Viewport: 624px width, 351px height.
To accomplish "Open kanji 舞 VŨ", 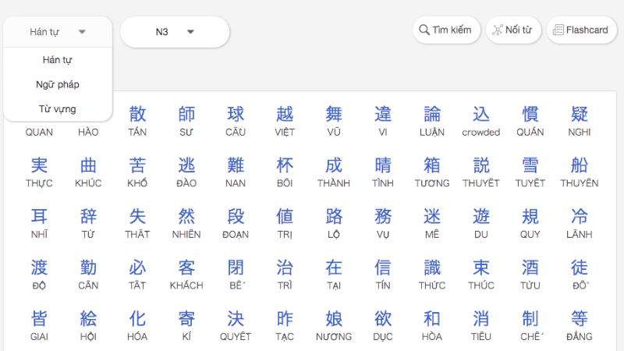I will (x=334, y=121).
